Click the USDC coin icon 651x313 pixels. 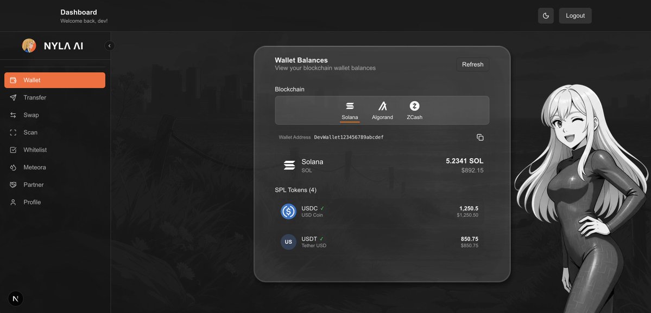(288, 211)
